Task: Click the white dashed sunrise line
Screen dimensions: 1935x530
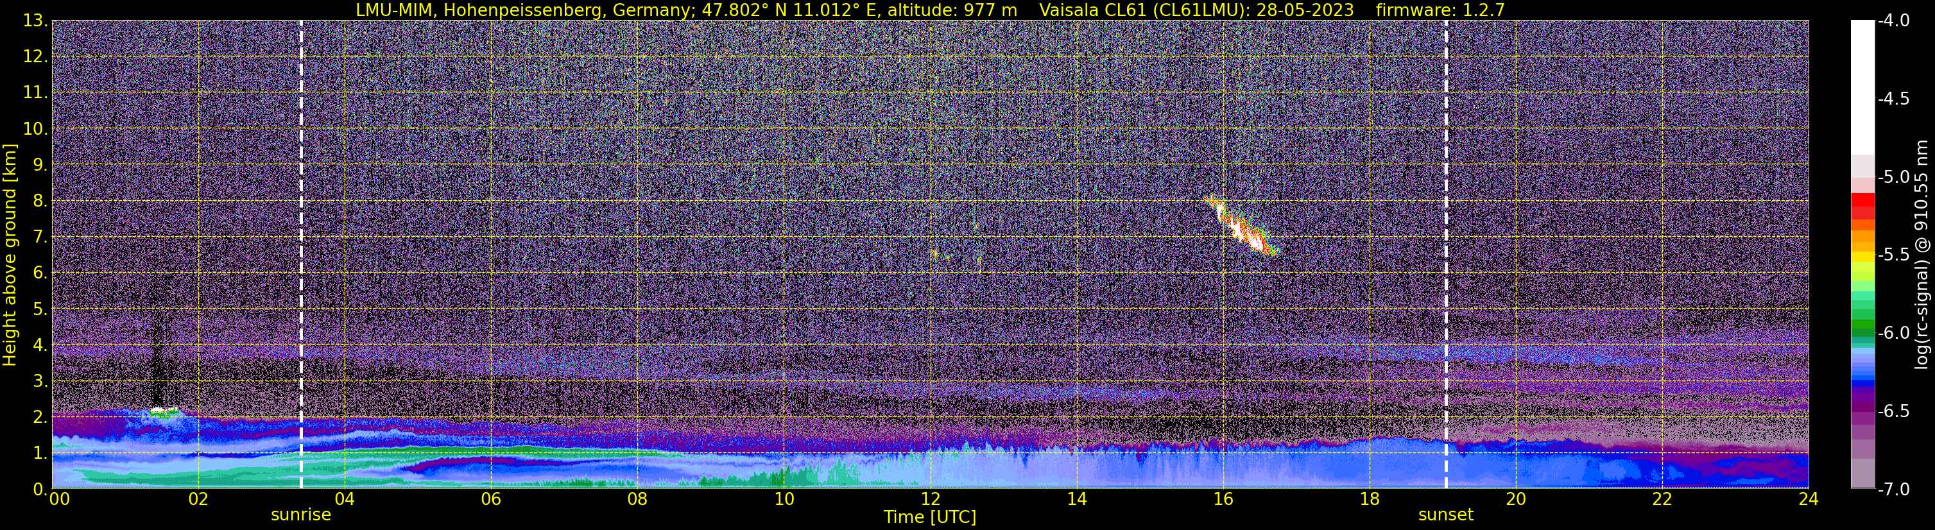Action: (301, 255)
